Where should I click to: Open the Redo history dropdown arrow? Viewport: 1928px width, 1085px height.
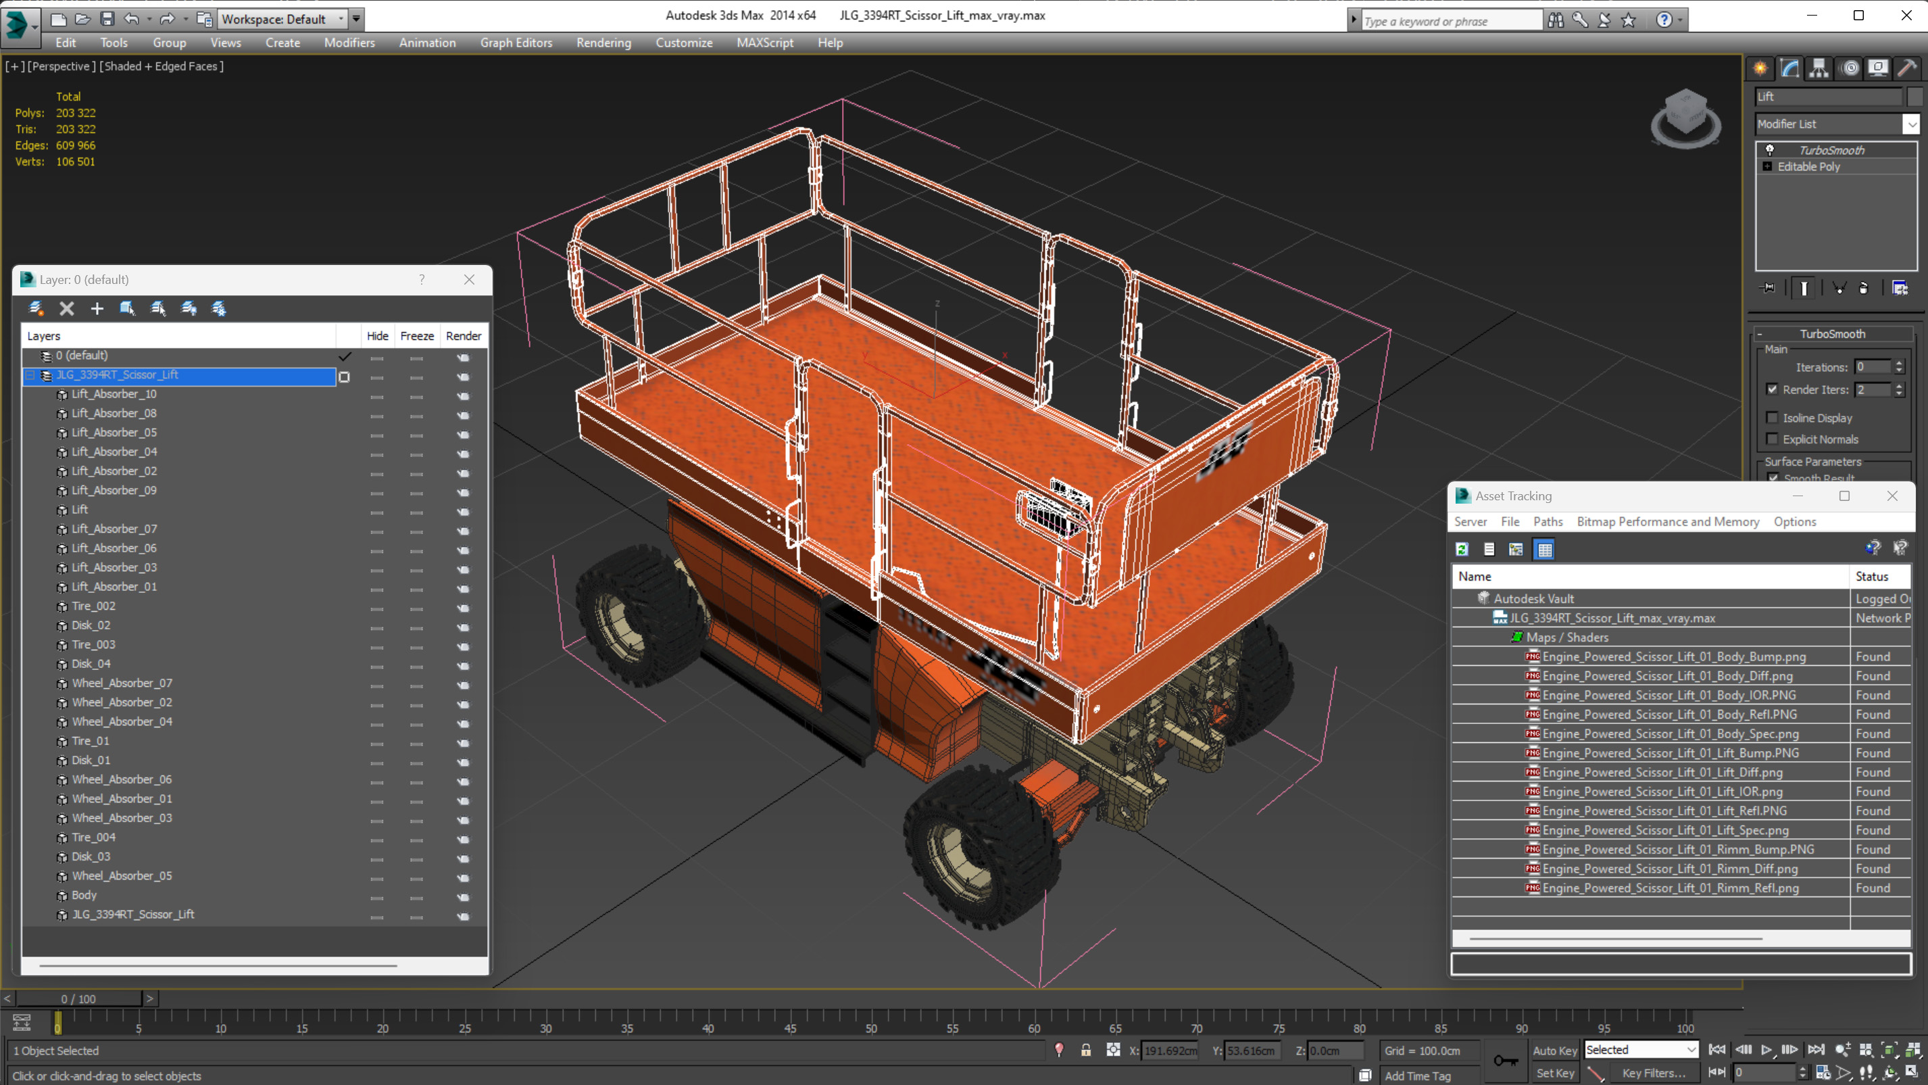pos(185,19)
